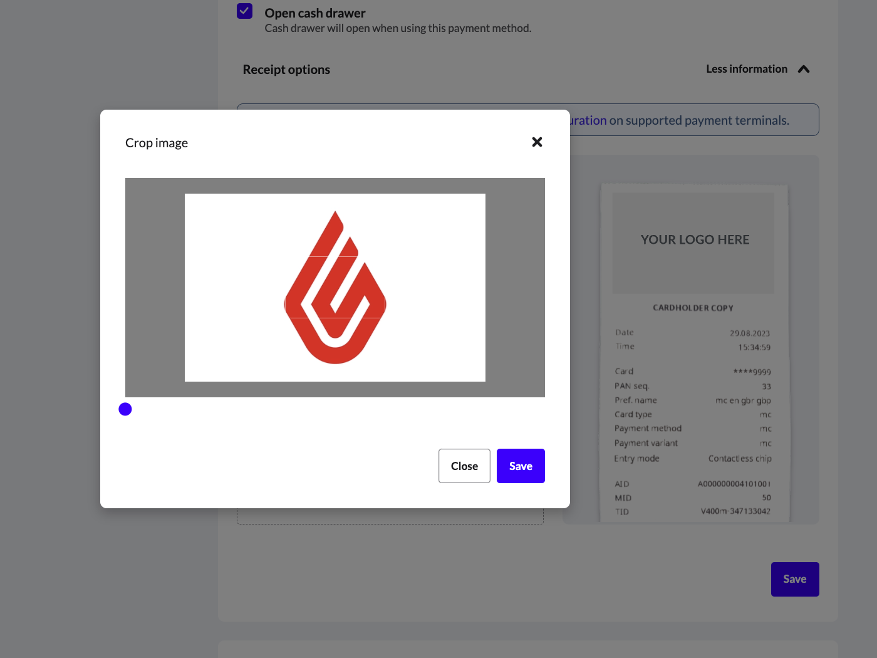Click the page Save button at bottom
Screen dimensions: 877x658
click(x=795, y=579)
